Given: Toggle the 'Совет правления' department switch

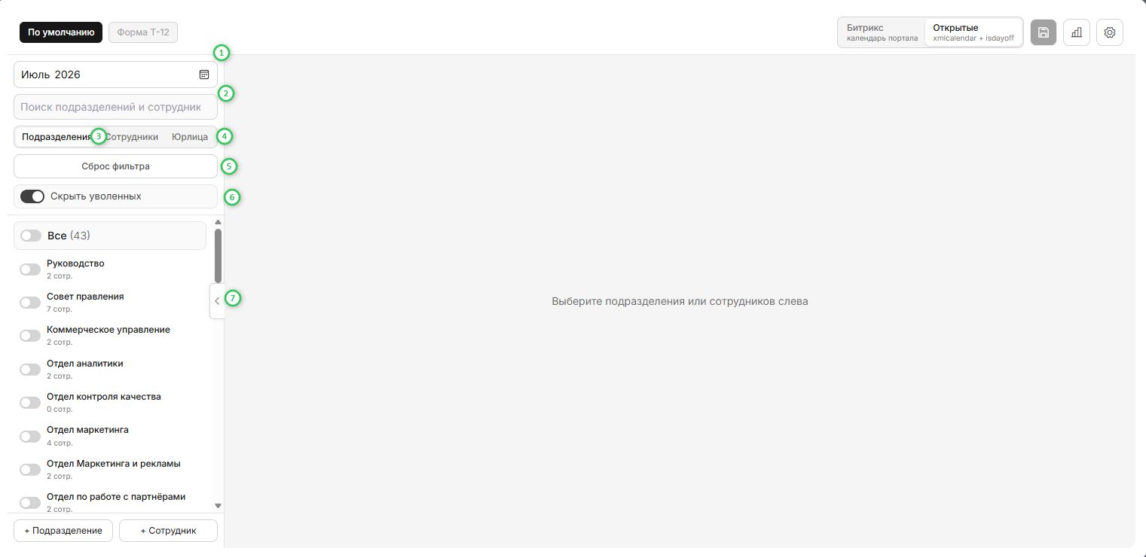Looking at the screenshot, I should pos(30,303).
